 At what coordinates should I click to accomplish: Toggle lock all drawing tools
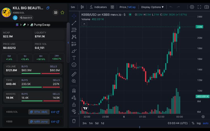pos(74,105)
